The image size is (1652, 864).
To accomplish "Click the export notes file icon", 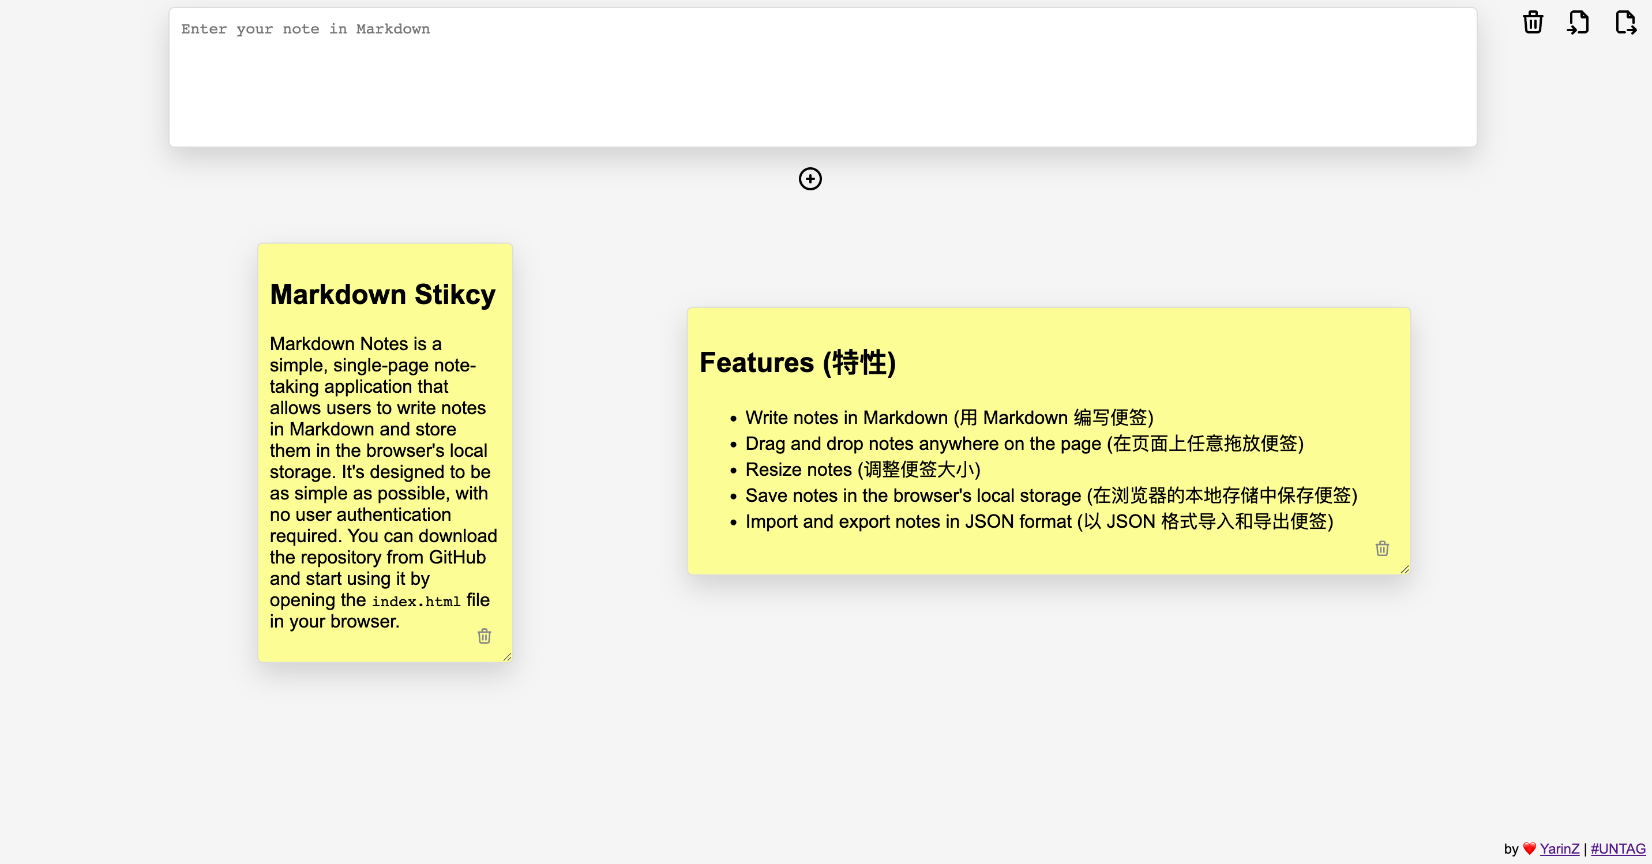I will pyautogui.click(x=1625, y=22).
